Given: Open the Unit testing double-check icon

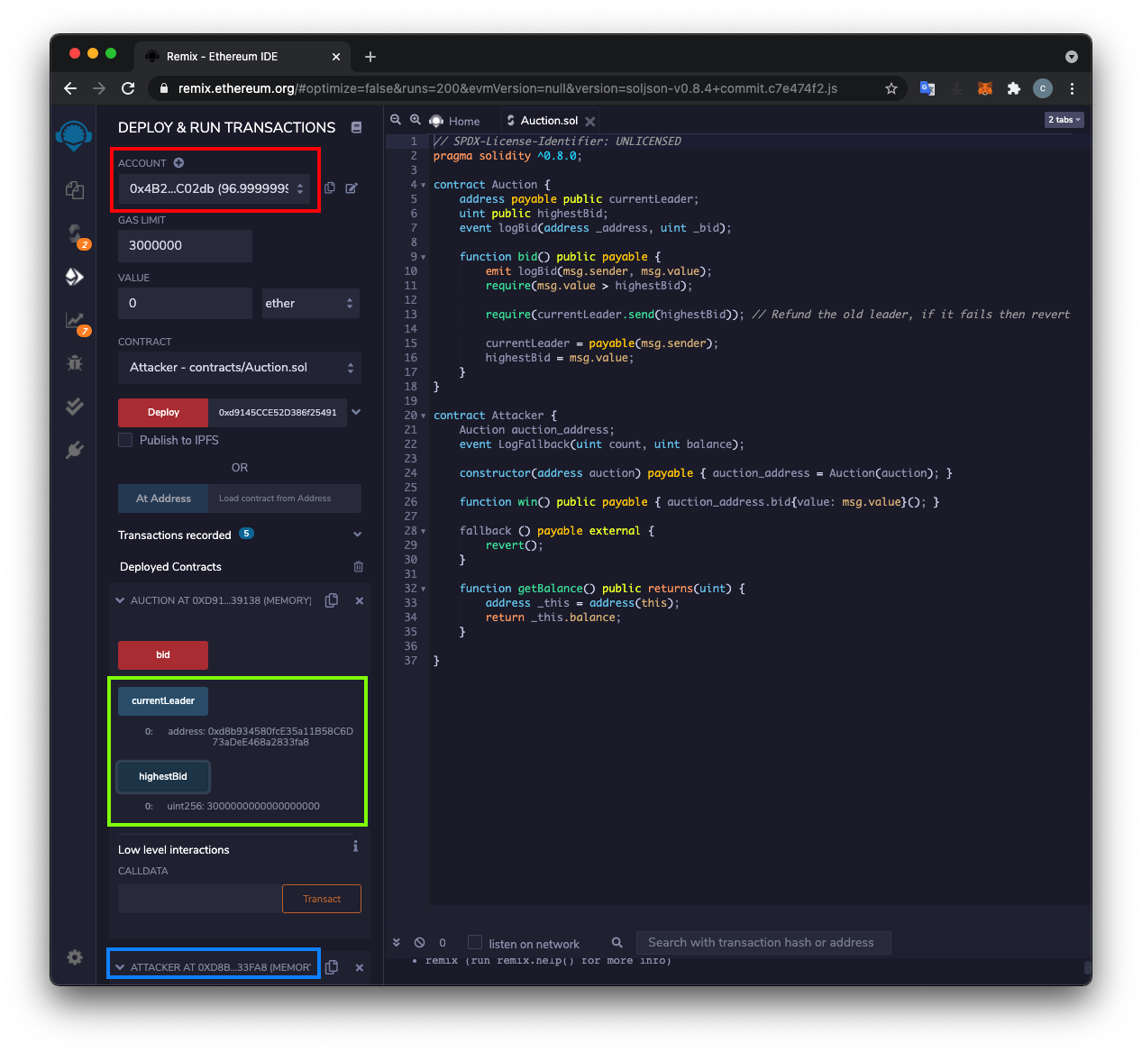Looking at the screenshot, I should coord(75,407).
